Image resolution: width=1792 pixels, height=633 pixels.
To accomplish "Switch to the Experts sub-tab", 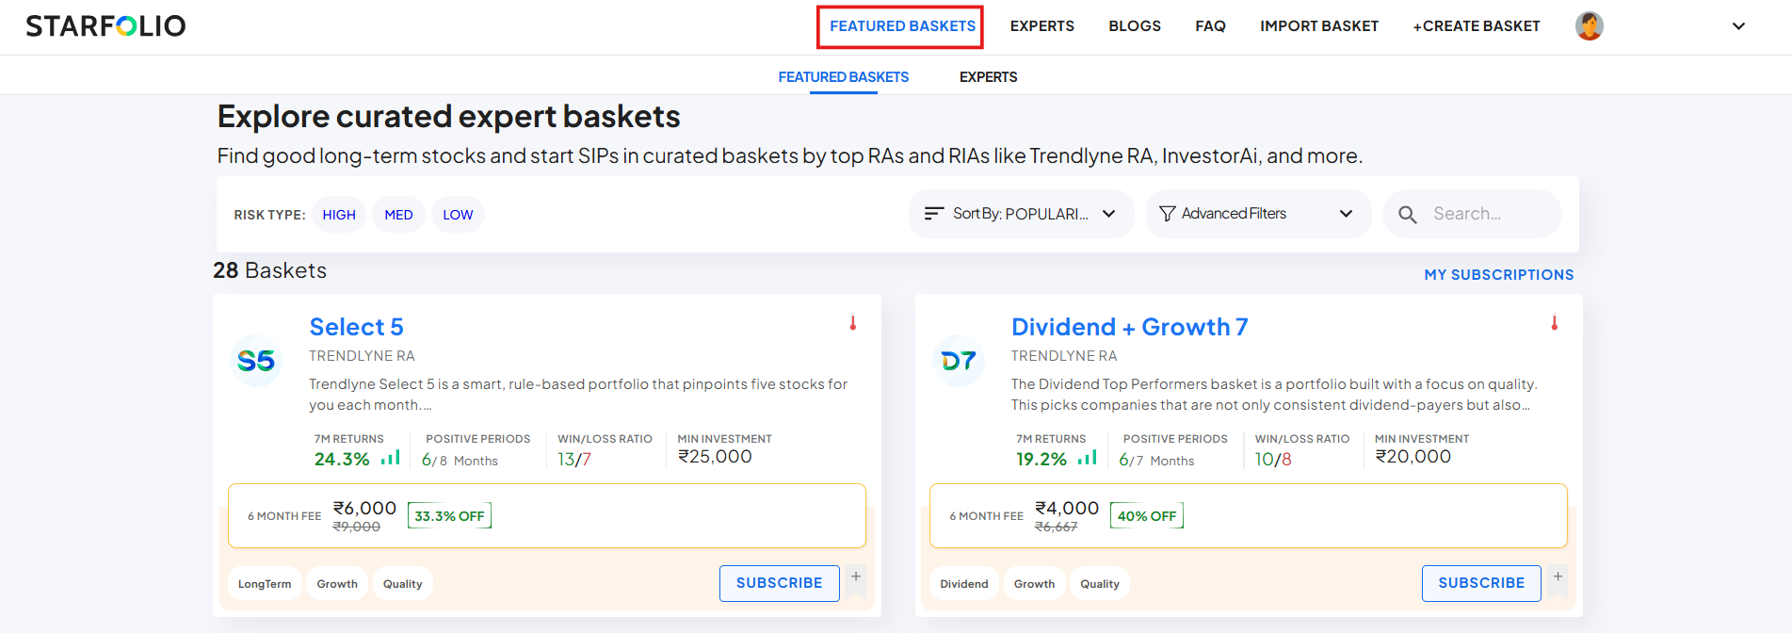I will 988,77.
